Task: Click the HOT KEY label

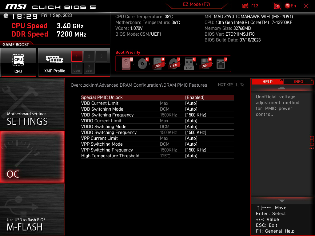Action: coord(225,85)
